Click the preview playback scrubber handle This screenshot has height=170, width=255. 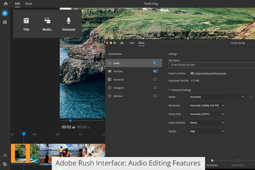click(70, 121)
